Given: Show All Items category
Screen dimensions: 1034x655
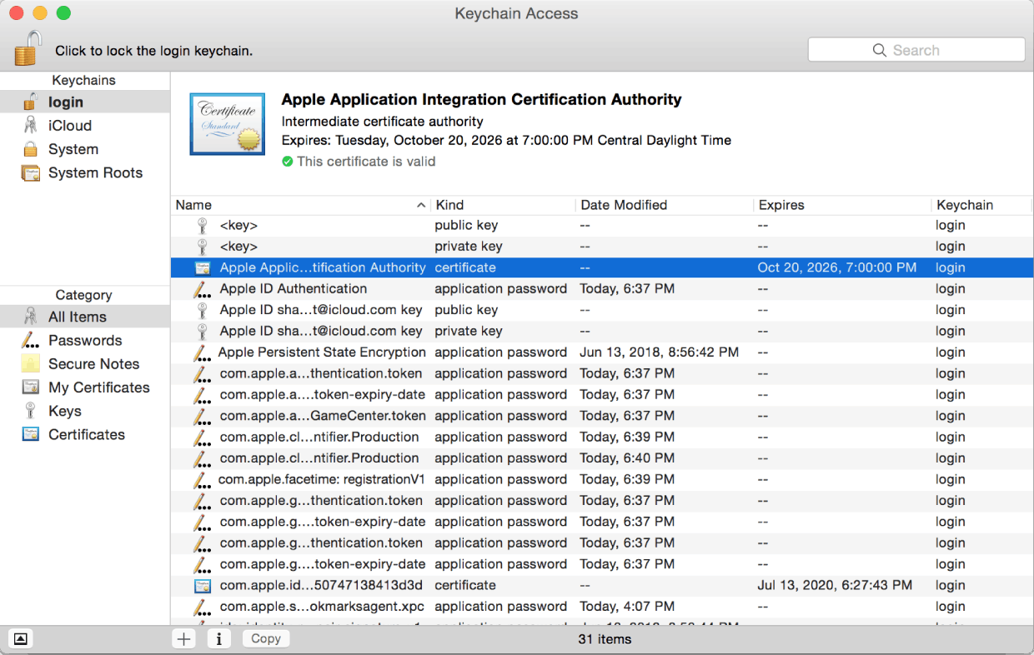Looking at the screenshot, I should [85, 317].
